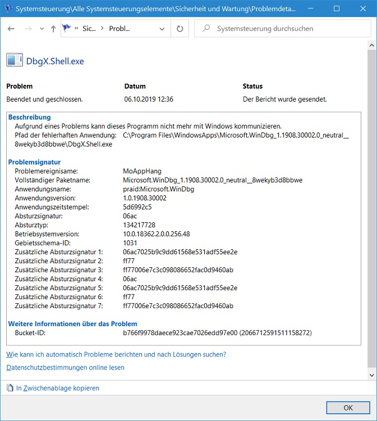Confirm with the OK button
This screenshot has width=377, height=421.
[348, 408]
